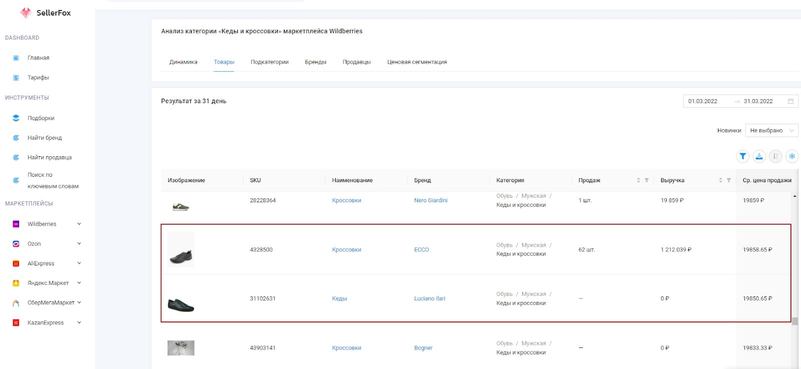Viewport: 801px width, 369px height.
Task: Toggle sort arrows on Продаж column
Action: (x=638, y=180)
